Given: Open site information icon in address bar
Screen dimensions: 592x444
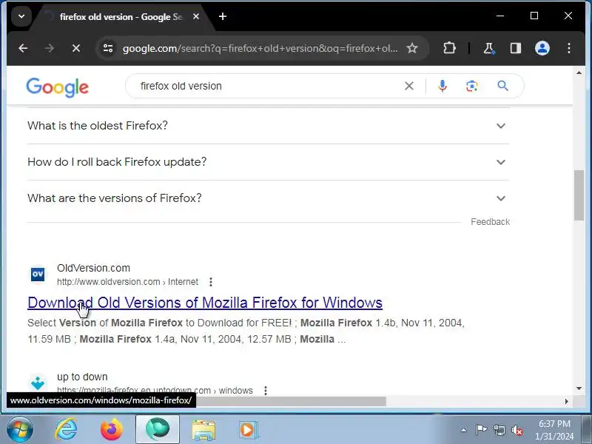Looking at the screenshot, I should tap(108, 48).
